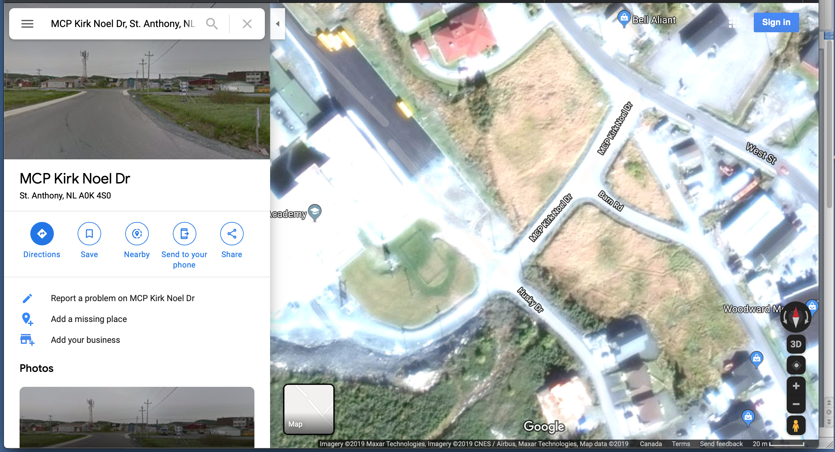Screen dimensions: 835x452
Task: Reset compass to north
Action: coord(796,317)
